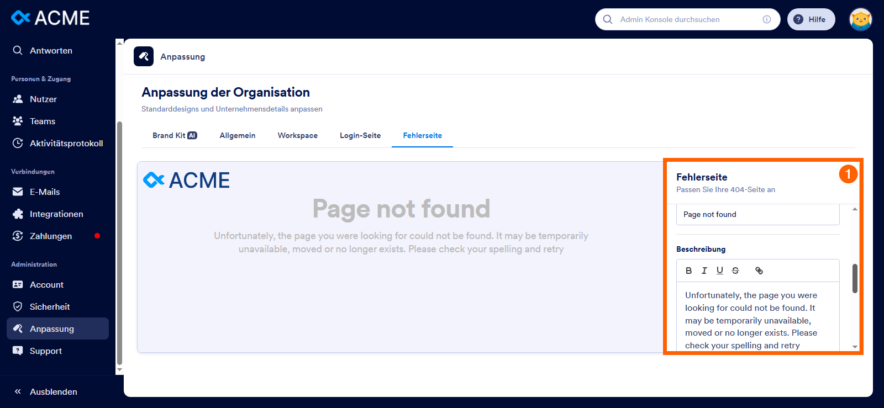
Task: Click the 'Page not found' preview heading
Action: 401,209
